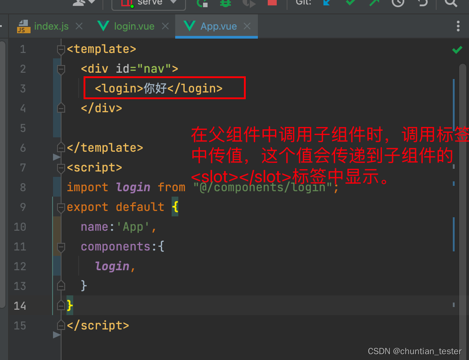Click the green inspection checkmark indicator
Image resolution: width=469 pixels, height=360 pixels.
pyautogui.click(x=457, y=49)
